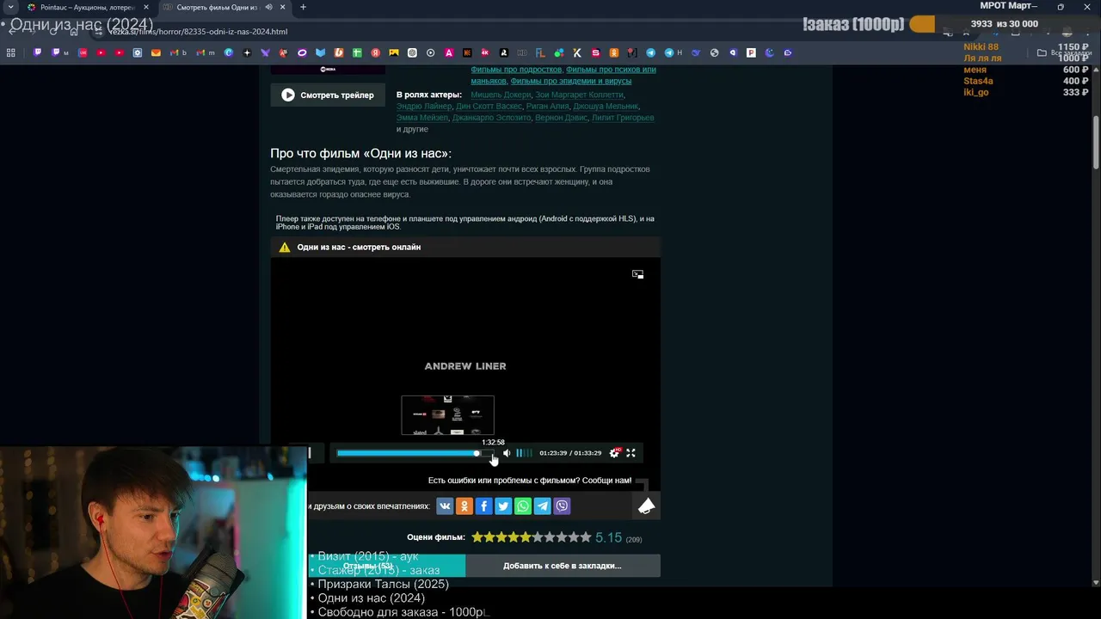Open the All Bookmarks folder

coord(1064,52)
